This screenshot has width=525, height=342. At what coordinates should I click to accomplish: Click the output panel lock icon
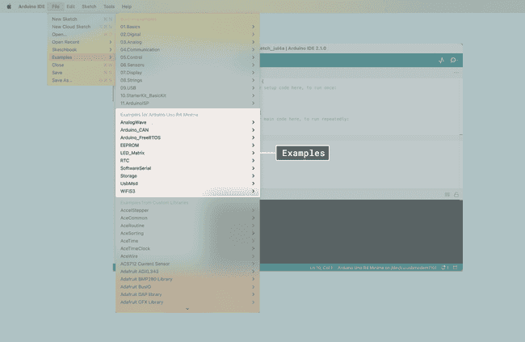456,195
